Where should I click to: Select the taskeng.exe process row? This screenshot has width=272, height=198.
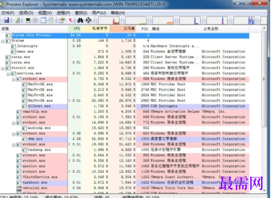click(125, 150)
